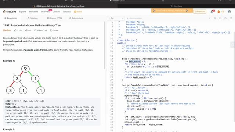The height and width of the screenshot is (132, 235).
Task: Click 'return left_count + right_count;' line
Action: [144, 125]
